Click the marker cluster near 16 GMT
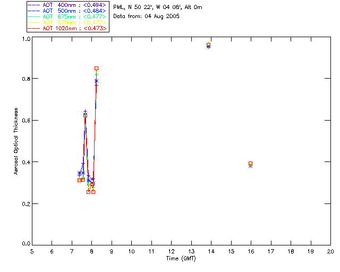 coord(250,165)
